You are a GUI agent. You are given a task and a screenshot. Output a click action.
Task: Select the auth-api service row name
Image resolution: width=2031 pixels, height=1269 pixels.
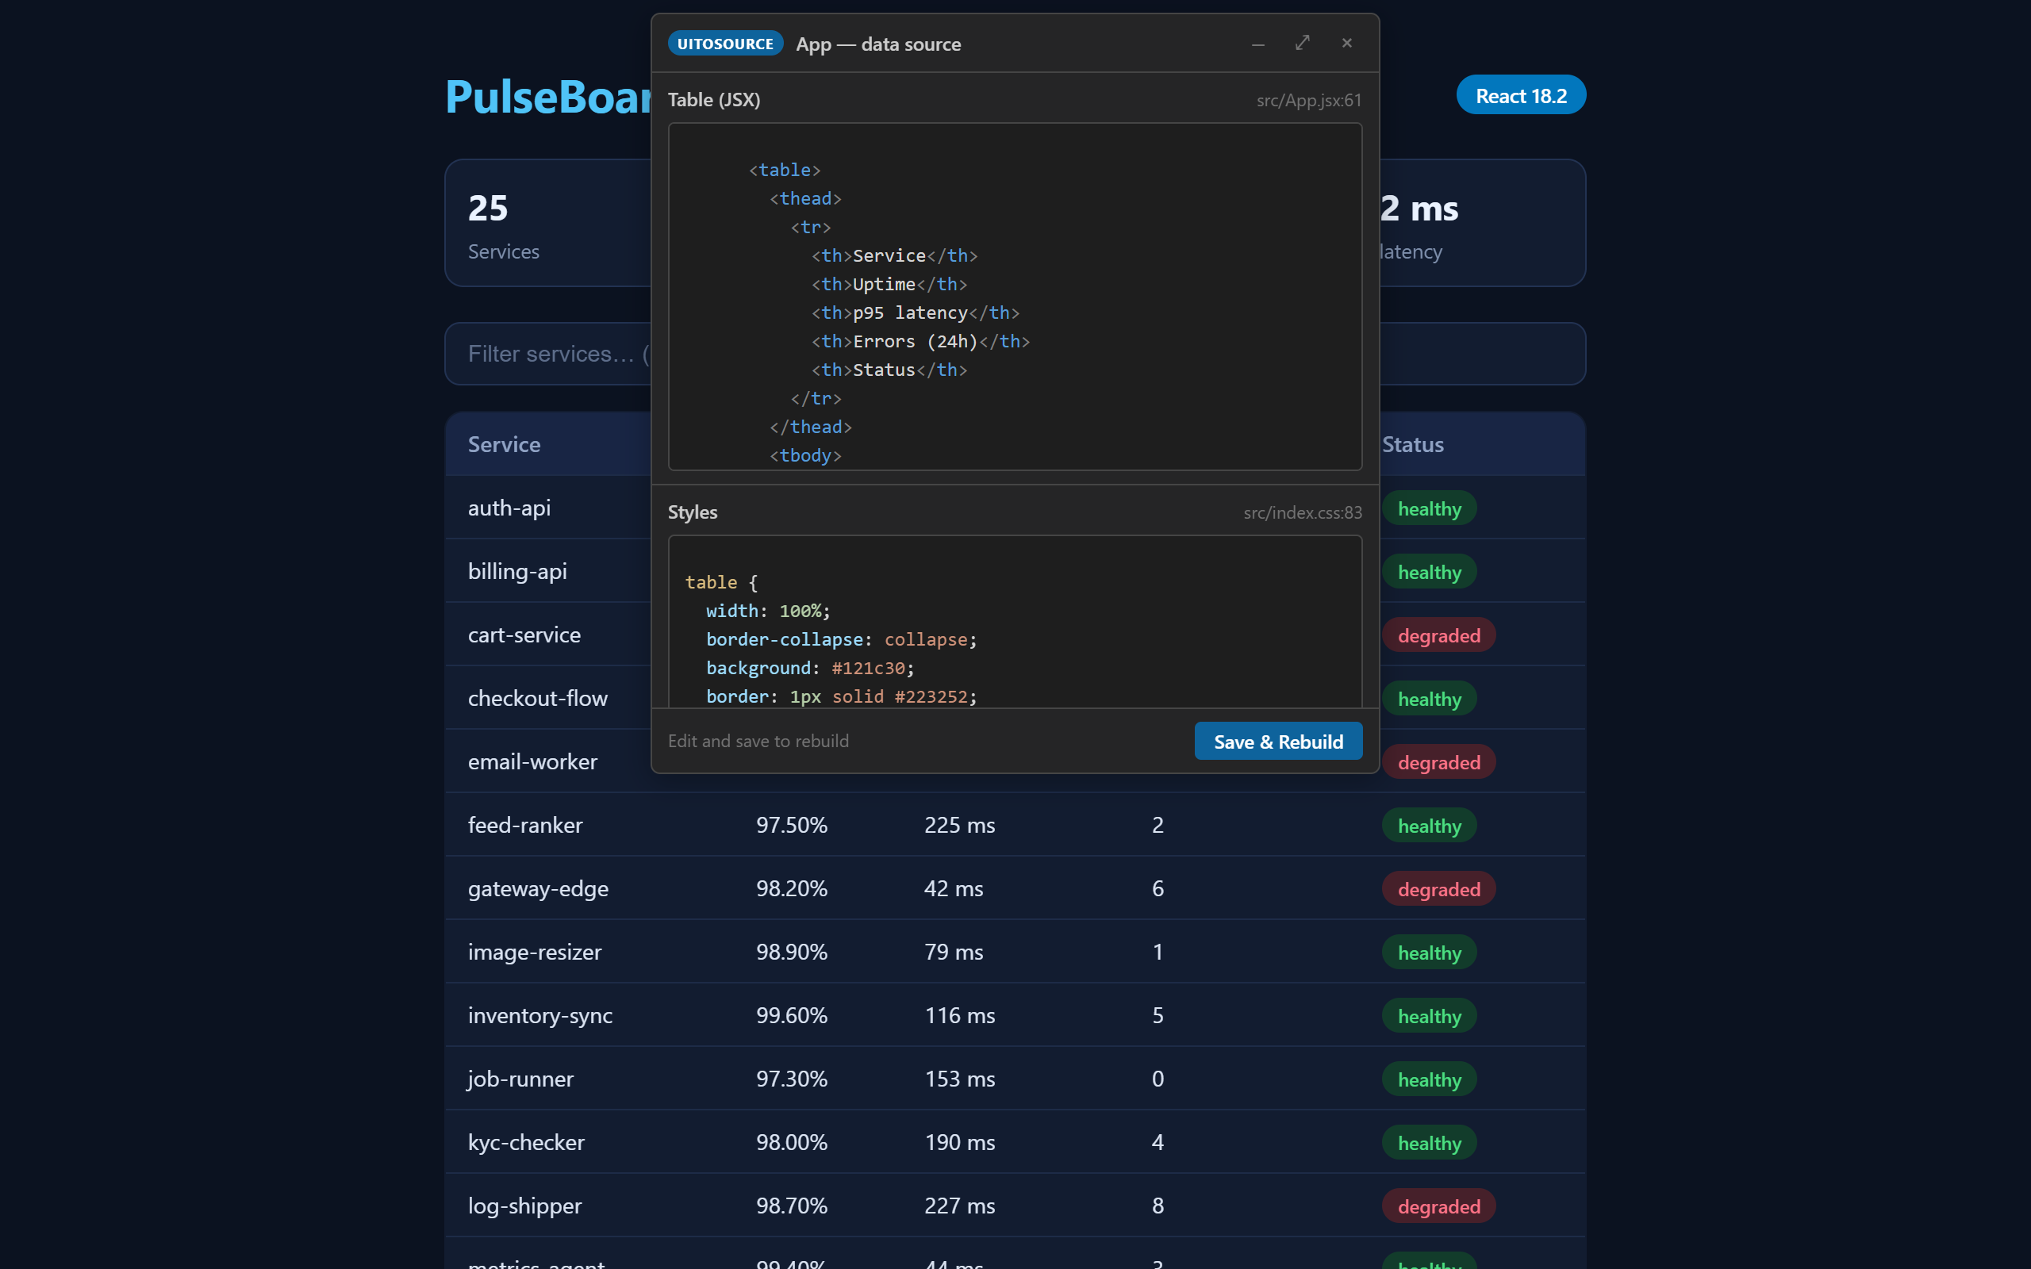click(x=509, y=508)
